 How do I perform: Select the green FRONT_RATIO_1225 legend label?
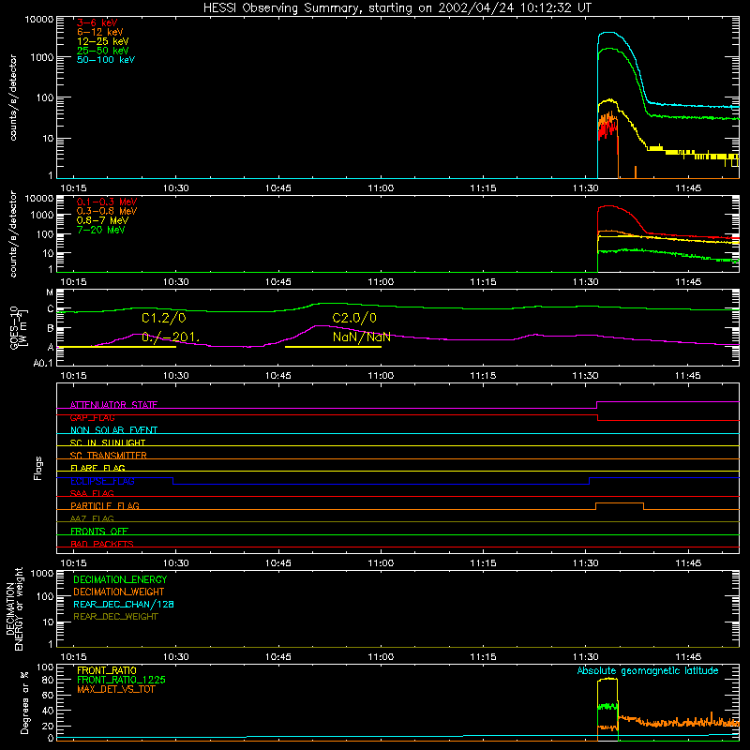tap(122, 681)
